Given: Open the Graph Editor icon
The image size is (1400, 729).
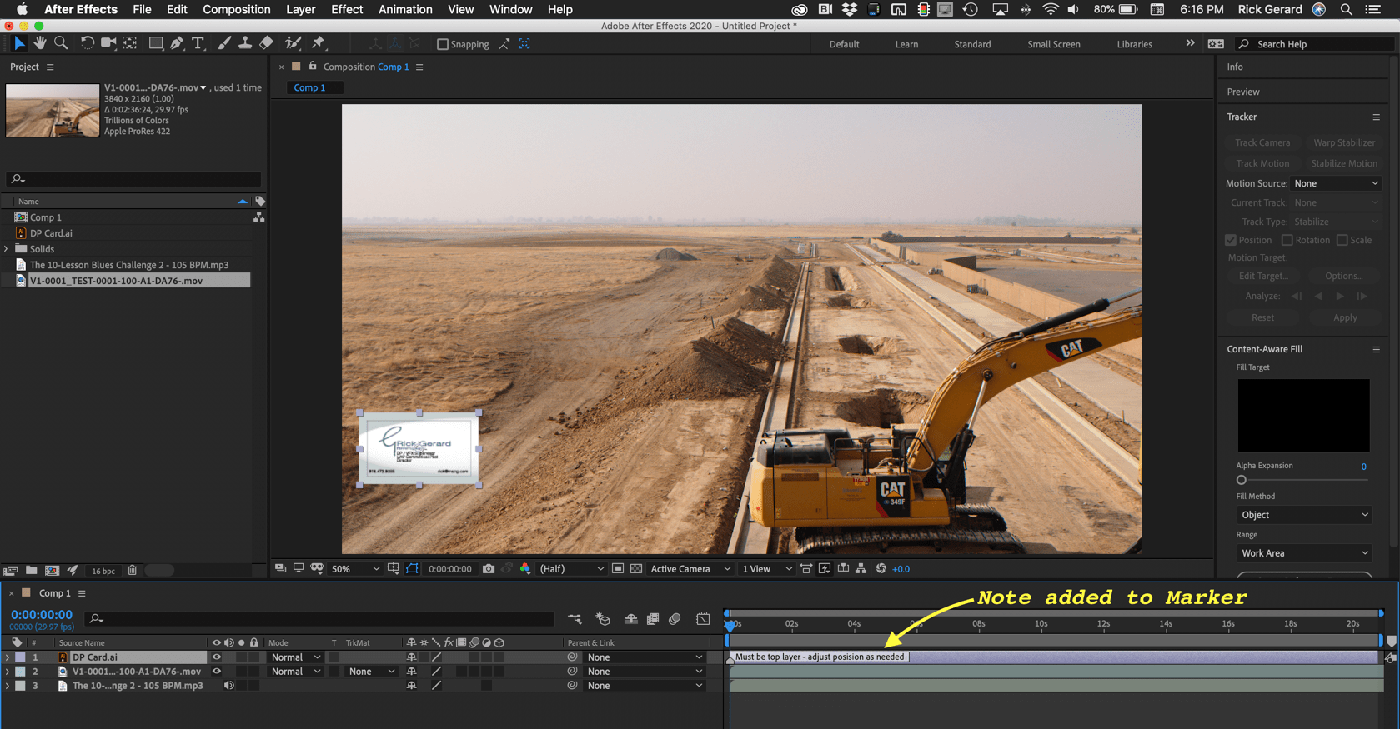Looking at the screenshot, I should [x=703, y=619].
